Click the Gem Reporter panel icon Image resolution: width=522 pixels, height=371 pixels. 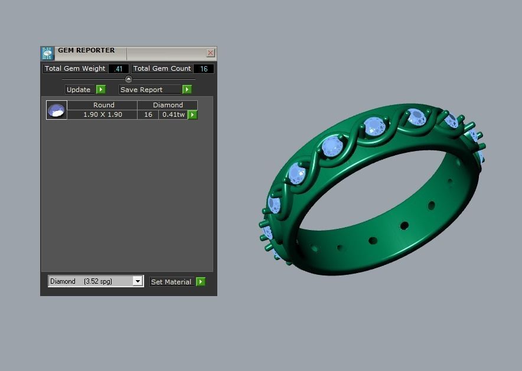point(47,54)
